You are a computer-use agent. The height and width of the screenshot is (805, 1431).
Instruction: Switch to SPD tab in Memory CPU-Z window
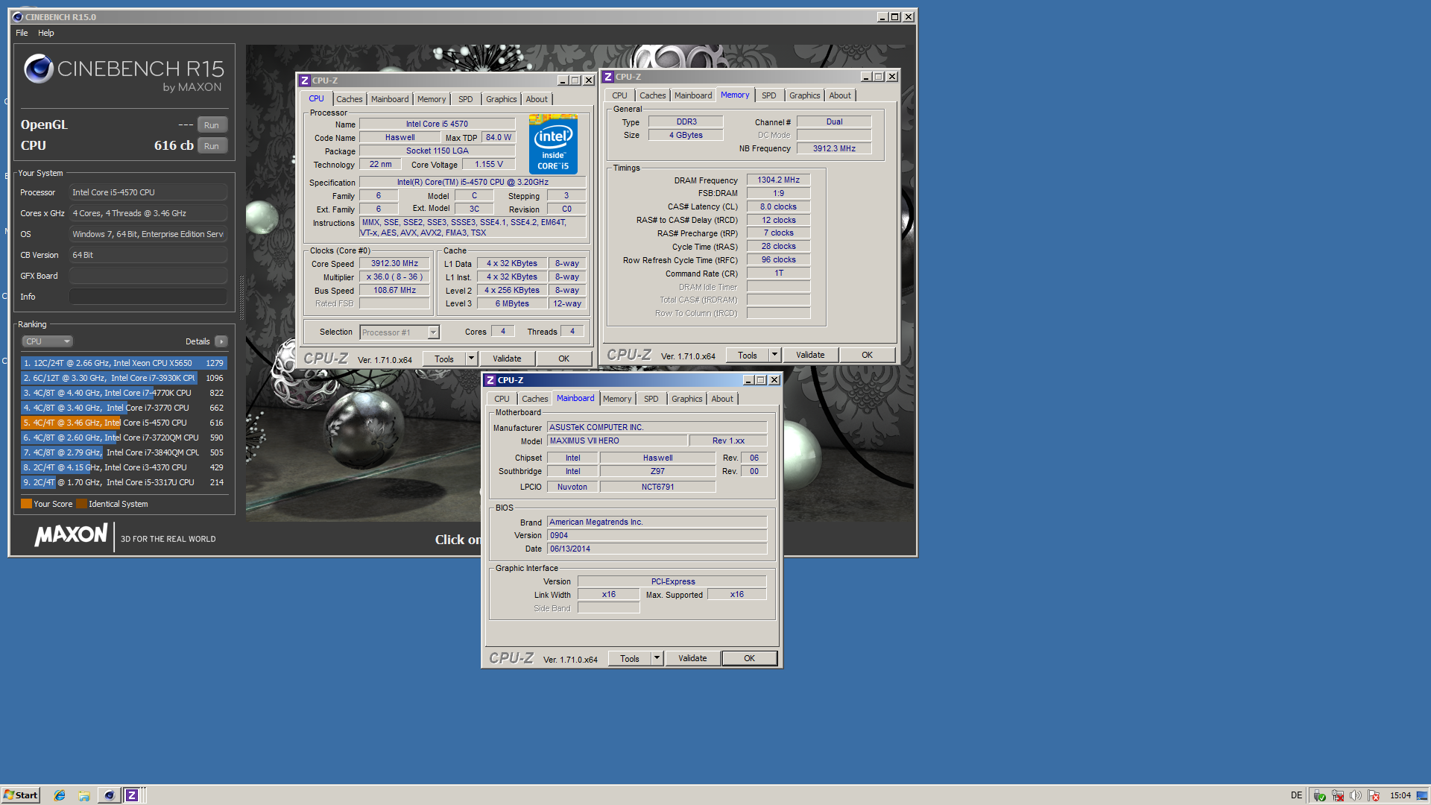(768, 95)
